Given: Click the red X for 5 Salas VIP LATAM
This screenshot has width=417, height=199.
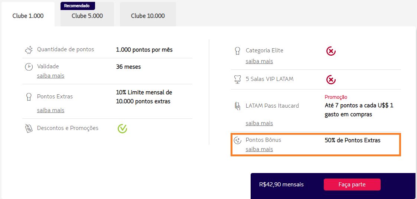Looking at the screenshot, I should pos(331,79).
